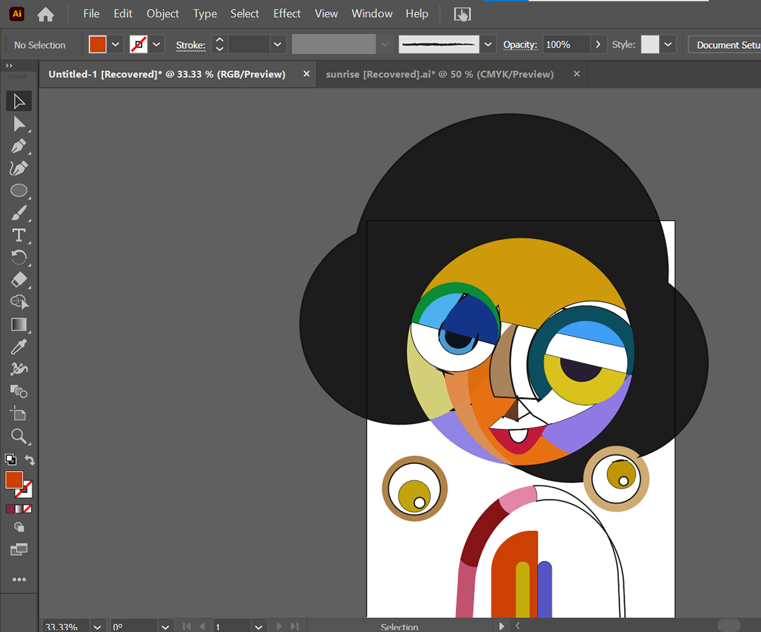The width and height of the screenshot is (761, 632).
Task: Select the Eraser tool
Action: click(19, 279)
